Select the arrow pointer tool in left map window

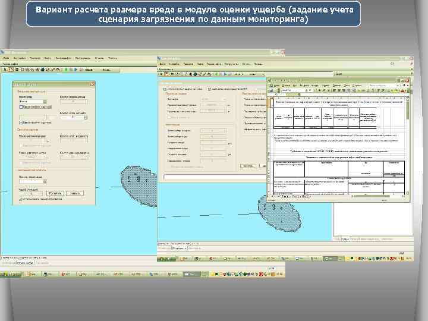[x=5, y=70]
